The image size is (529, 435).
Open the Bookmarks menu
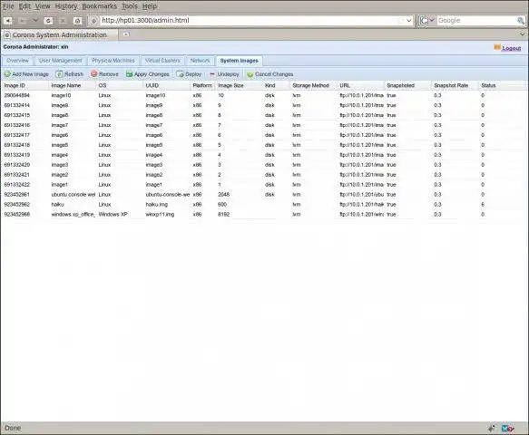tap(99, 6)
